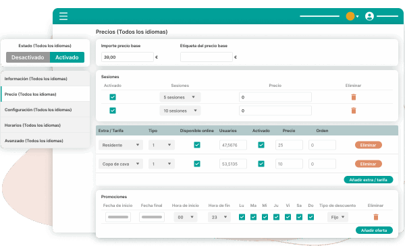Uncheck the Sa day checkbox
This screenshot has height=246, width=405.
299,217
